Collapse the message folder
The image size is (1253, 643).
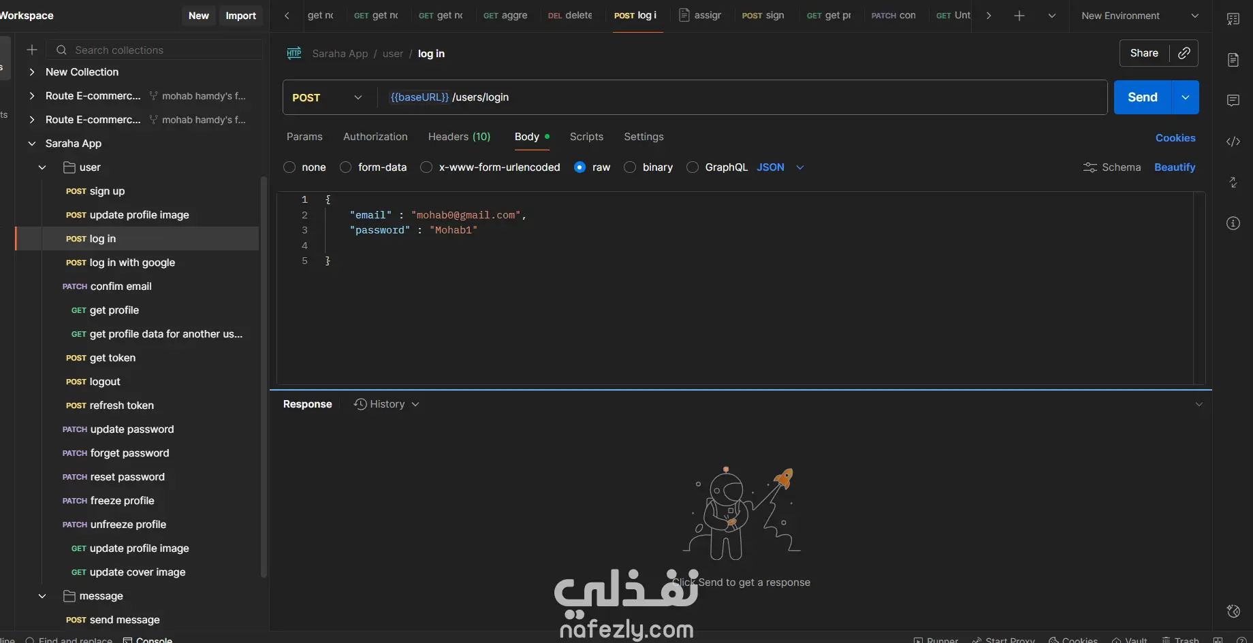[x=42, y=596]
